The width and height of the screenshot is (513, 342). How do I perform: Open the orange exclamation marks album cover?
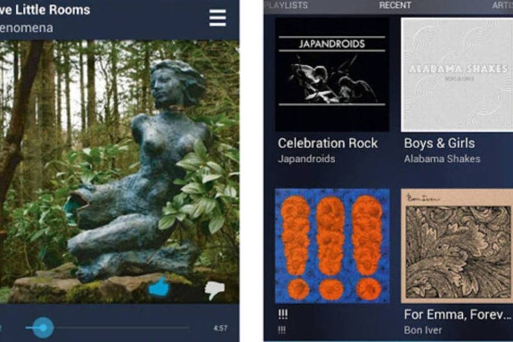(x=332, y=246)
